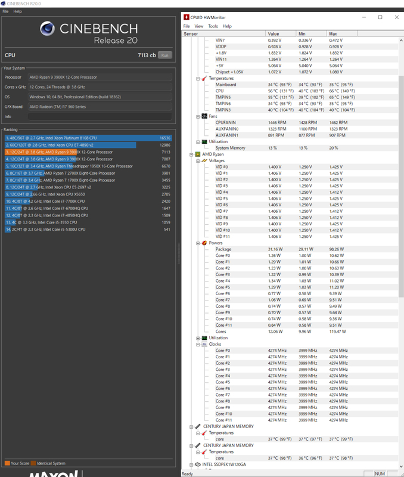Open Cinebench File menu
The height and width of the screenshot is (477, 404).
[x=5, y=11]
